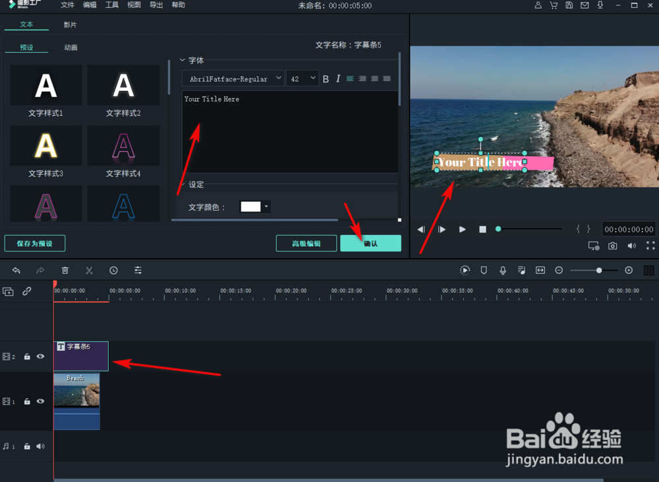This screenshot has width=659, height=482.
Task: Select left text alignment
Action: click(350, 78)
